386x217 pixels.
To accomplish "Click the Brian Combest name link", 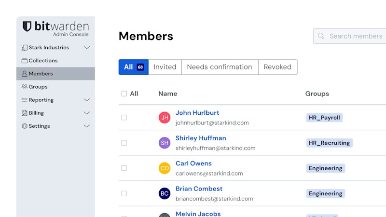I will (199, 189).
